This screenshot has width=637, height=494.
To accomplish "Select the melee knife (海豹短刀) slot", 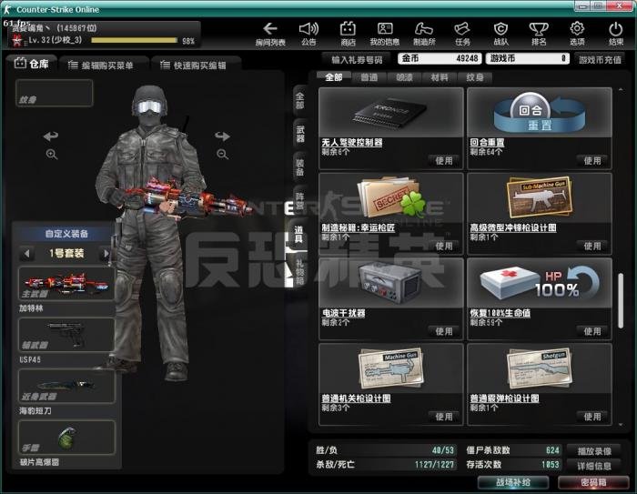I will tap(66, 386).
